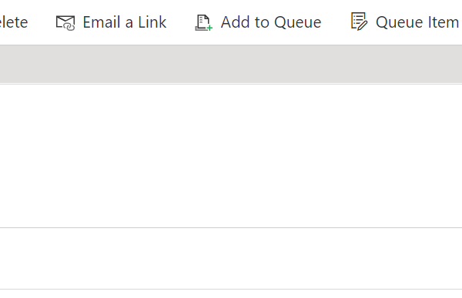462x298 pixels.
Task: Click the word Link in Email a Link
Action: pos(152,22)
